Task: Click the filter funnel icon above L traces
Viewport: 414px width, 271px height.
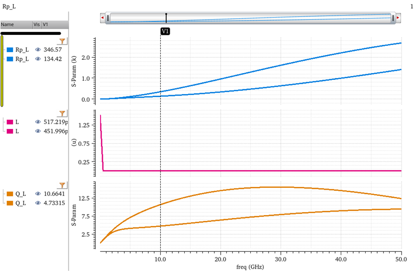Action: (x=62, y=114)
